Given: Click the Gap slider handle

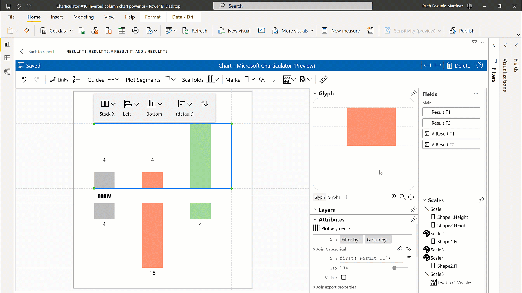Looking at the screenshot, I should point(394,268).
